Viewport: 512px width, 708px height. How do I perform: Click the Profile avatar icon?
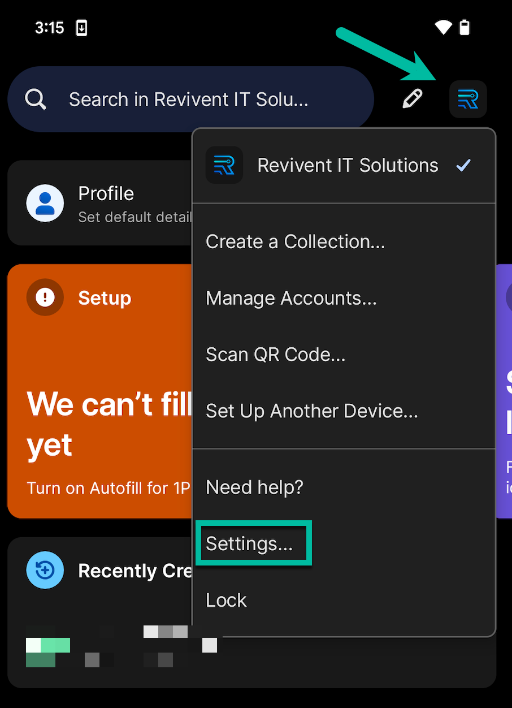45,203
